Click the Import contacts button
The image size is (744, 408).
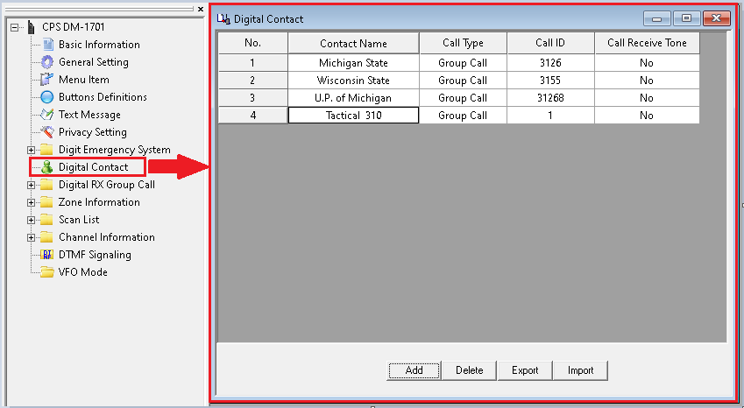click(580, 370)
